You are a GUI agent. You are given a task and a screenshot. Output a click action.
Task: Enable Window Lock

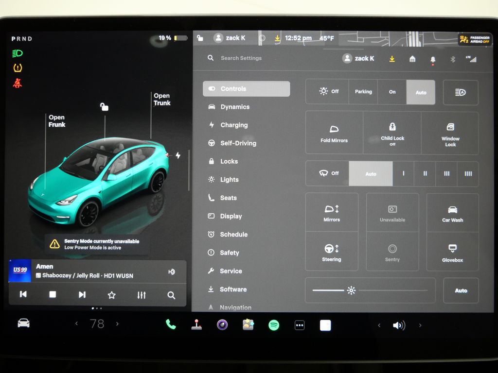click(450, 132)
